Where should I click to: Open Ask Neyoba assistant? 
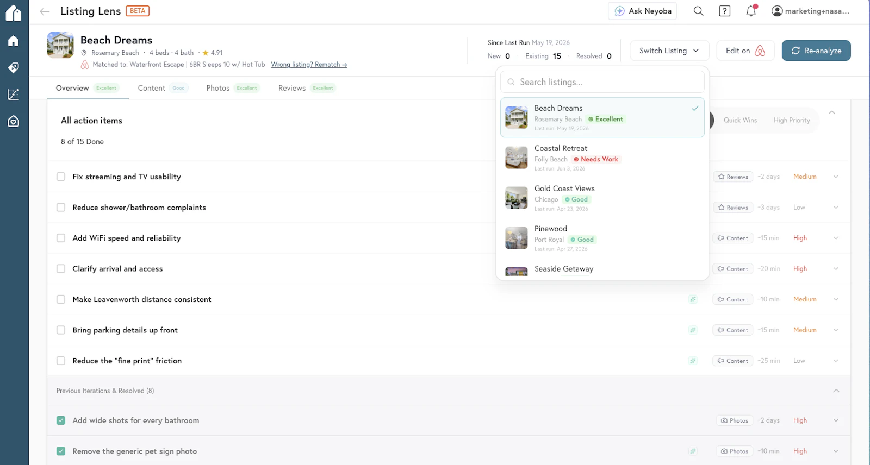[642, 11]
